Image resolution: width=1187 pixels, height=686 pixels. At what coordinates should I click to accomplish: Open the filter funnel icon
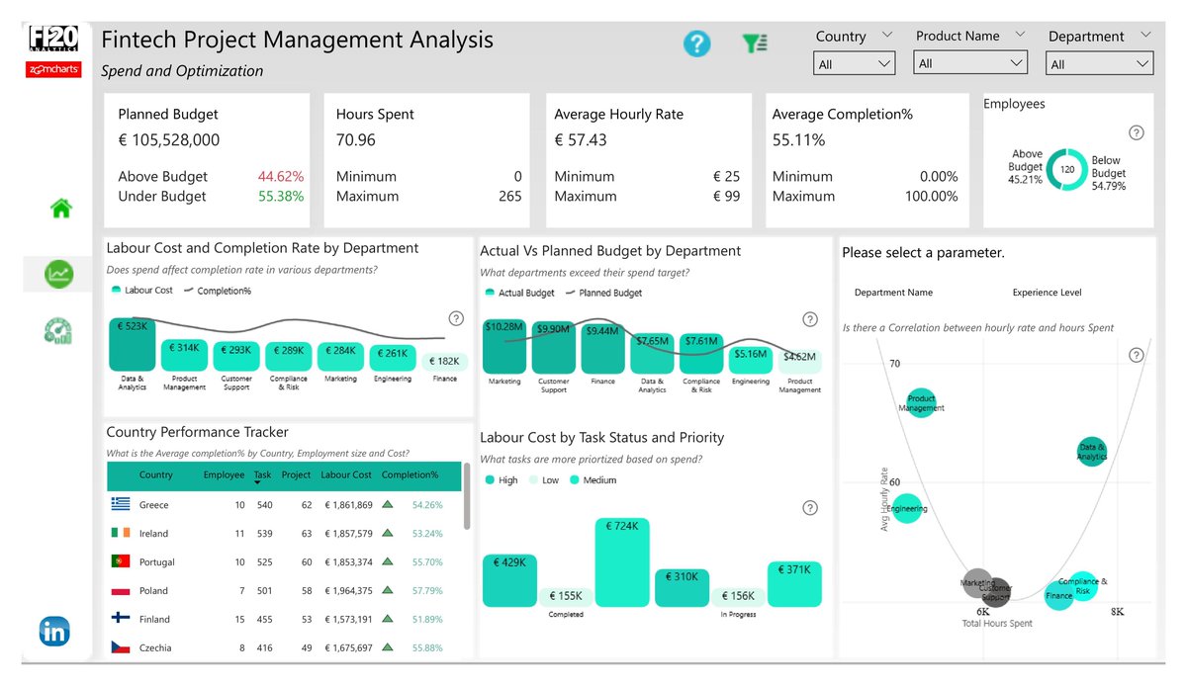(755, 43)
